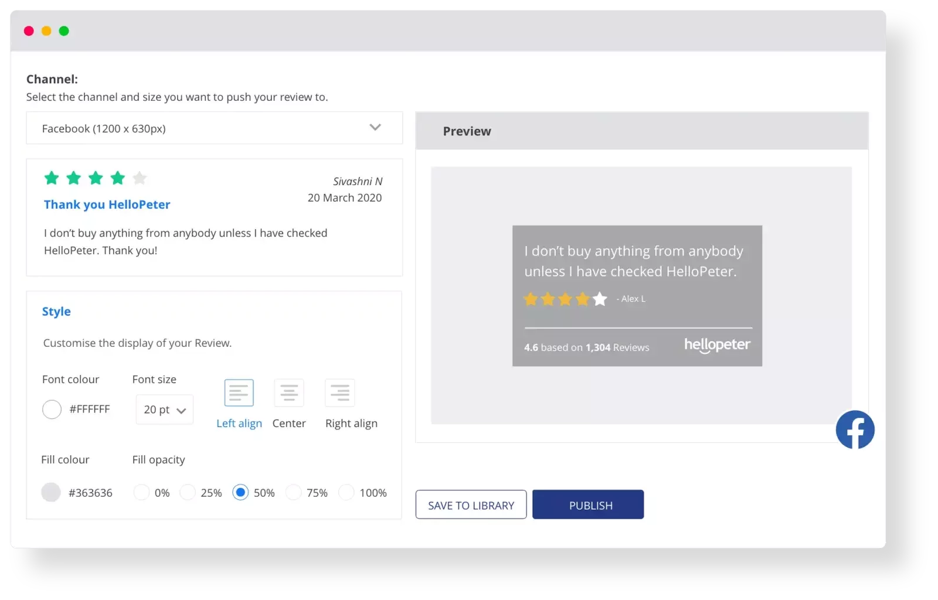
Task: Select the Left align icon
Action: point(239,393)
